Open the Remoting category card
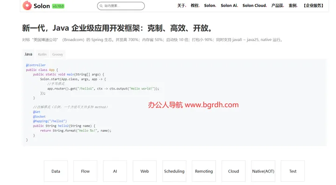336x185 pixels. click(204, 171)
